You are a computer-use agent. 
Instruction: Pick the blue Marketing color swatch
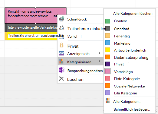(x=107, y=43)
